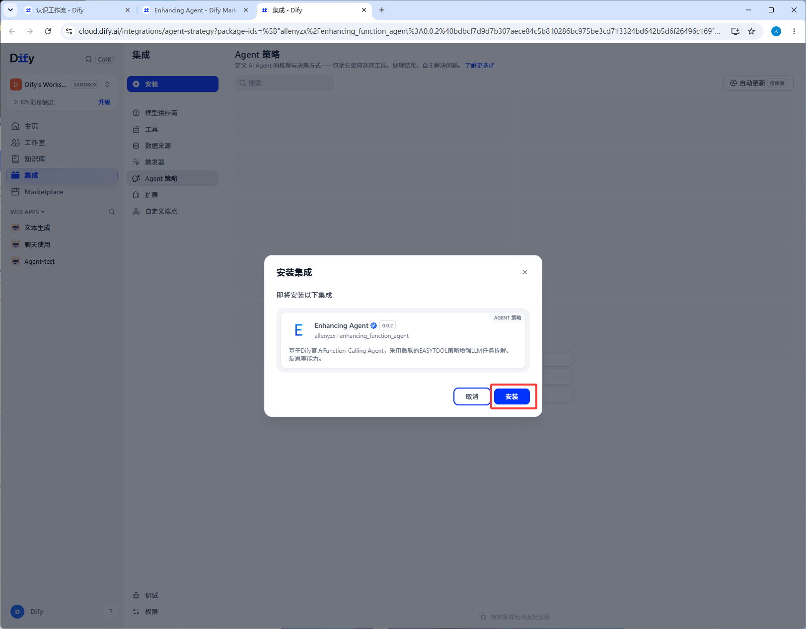Click the 知识库 book icon
The height and width of the screenshot is (629, 806).
(x=15, y=159)
